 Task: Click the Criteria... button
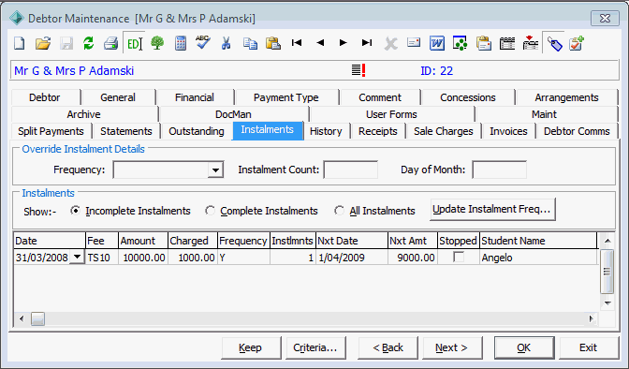click(x=315, y=347)
